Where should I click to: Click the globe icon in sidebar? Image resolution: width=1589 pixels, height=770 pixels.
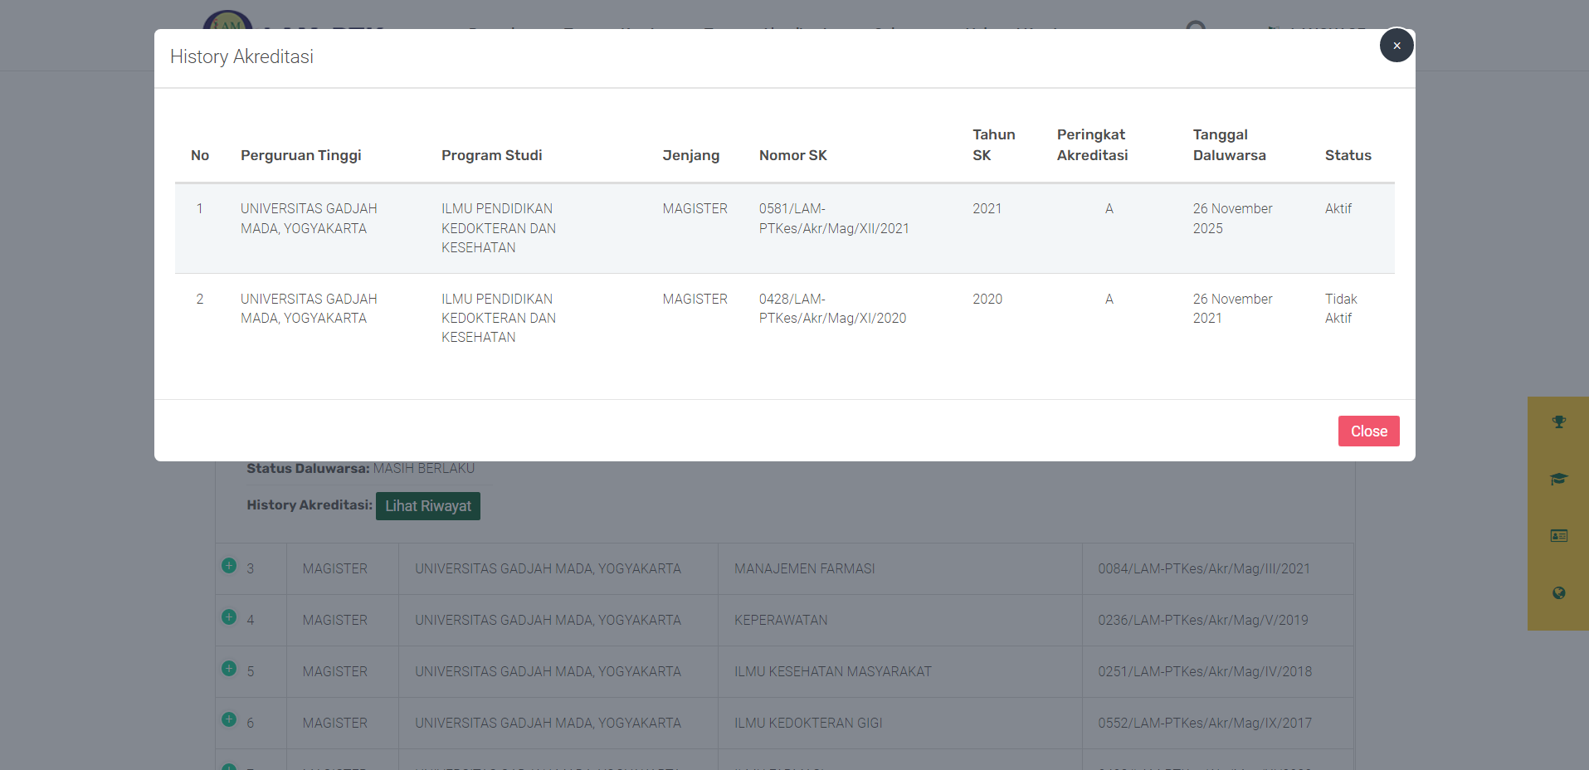(x=1558, y=593)
